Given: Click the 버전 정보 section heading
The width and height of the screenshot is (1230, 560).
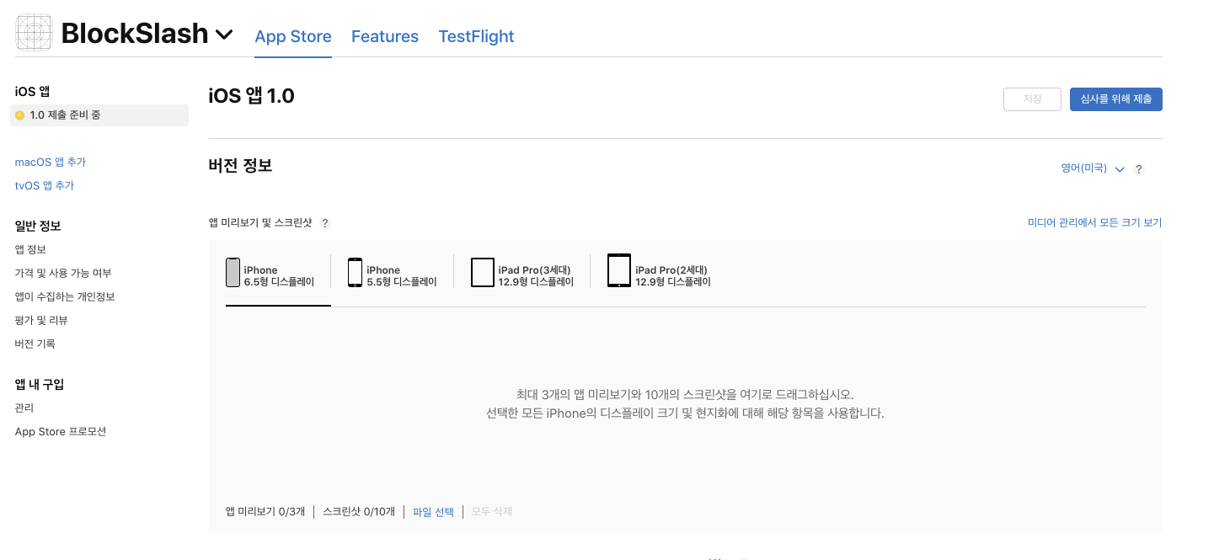Looking at the screenshot, I should (240, 165).
